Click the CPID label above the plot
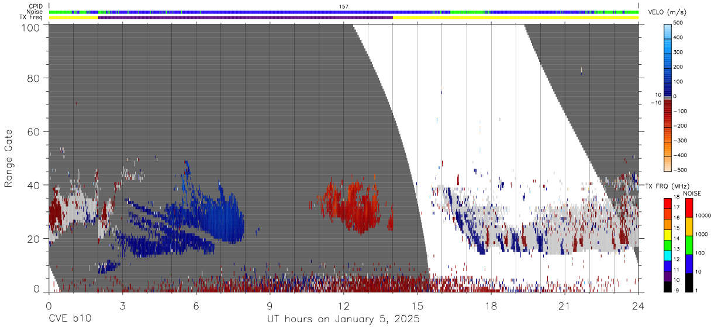 (x=35, y=6)
